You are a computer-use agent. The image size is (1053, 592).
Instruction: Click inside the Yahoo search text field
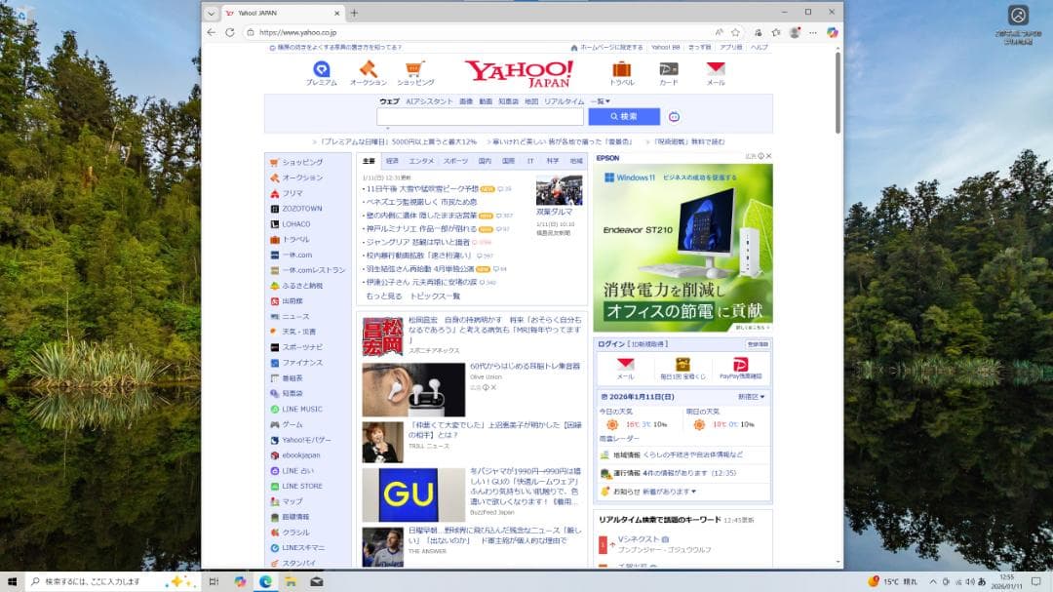click(x=480, y=116)
